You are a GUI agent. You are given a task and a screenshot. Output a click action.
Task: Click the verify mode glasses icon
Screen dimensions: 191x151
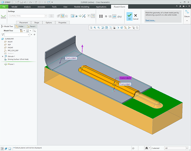pyautogui.click(x=119, y=17)
